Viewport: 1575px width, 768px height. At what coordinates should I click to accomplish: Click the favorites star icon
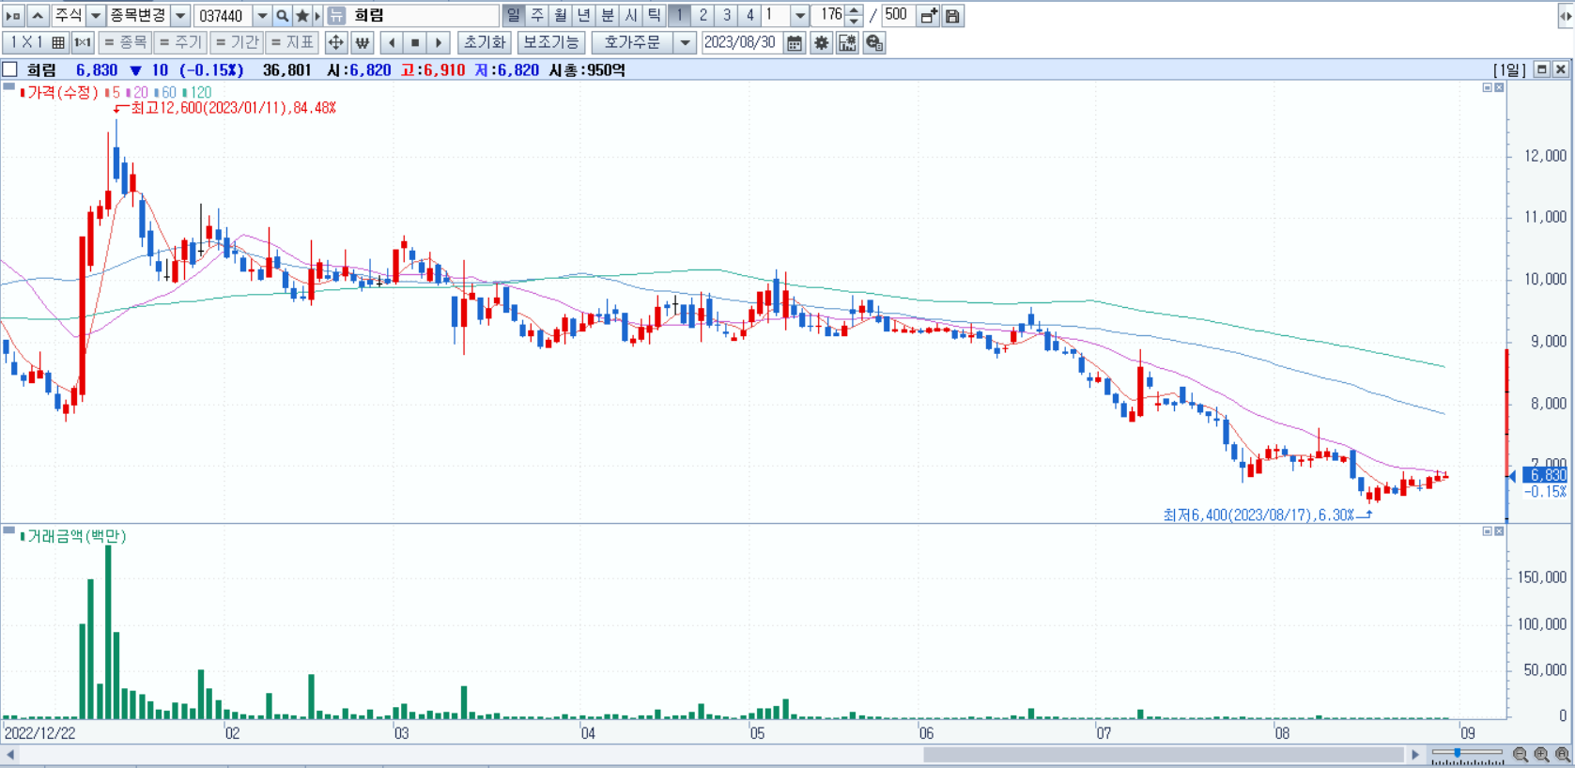302,16
